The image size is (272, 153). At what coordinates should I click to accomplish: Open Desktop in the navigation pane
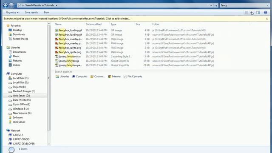click(17, 30)
